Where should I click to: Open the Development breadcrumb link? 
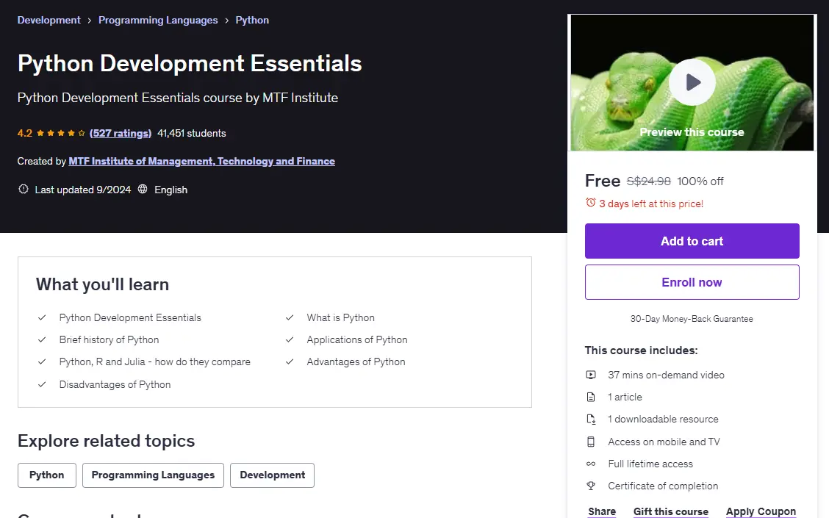[49, 20]
